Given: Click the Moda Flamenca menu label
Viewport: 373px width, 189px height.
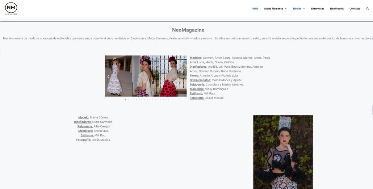Looking at the screenshot, I should tap(273, 9).
